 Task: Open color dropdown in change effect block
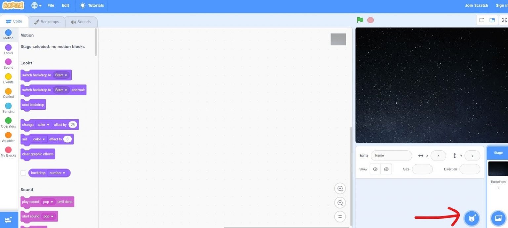click(x=44, y=125)
